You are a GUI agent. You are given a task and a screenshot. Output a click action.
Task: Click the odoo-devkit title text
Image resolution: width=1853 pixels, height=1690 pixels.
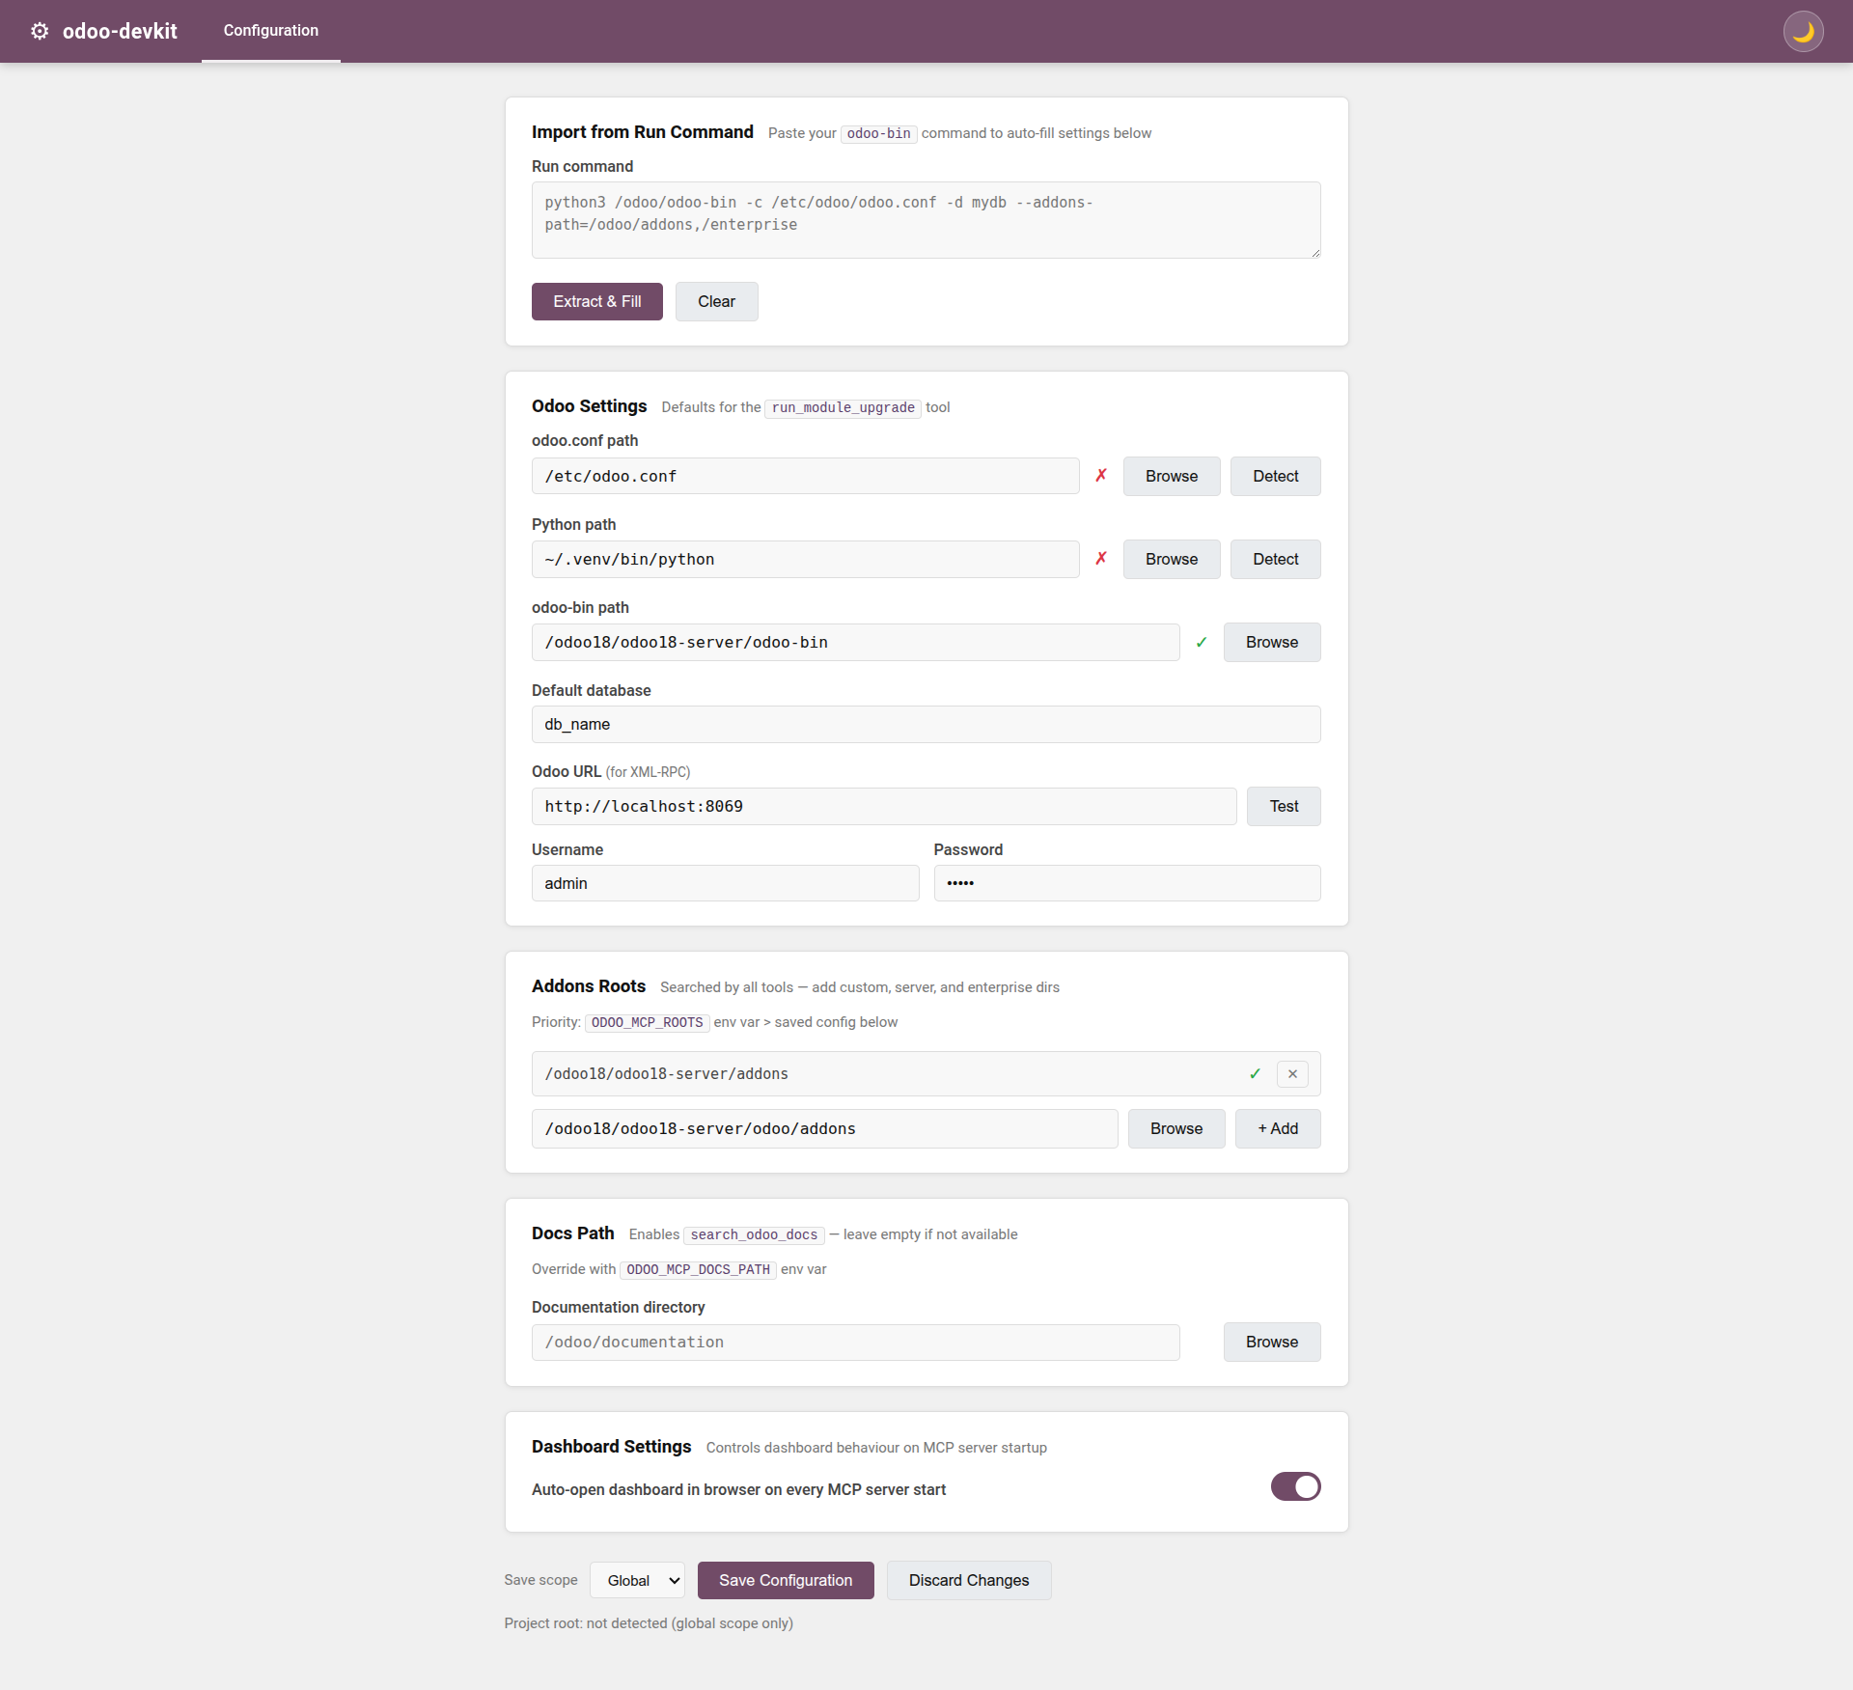click(x=120, y=31)
